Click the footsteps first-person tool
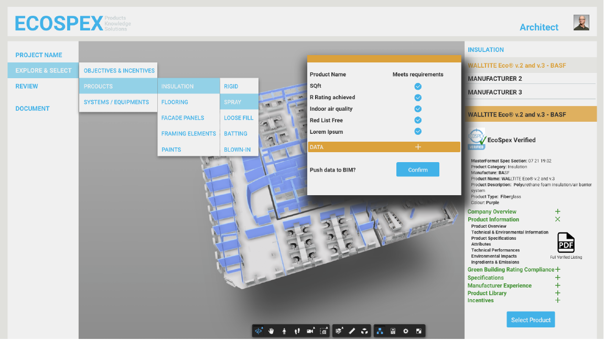604x340 pixels. click(297, 331)
